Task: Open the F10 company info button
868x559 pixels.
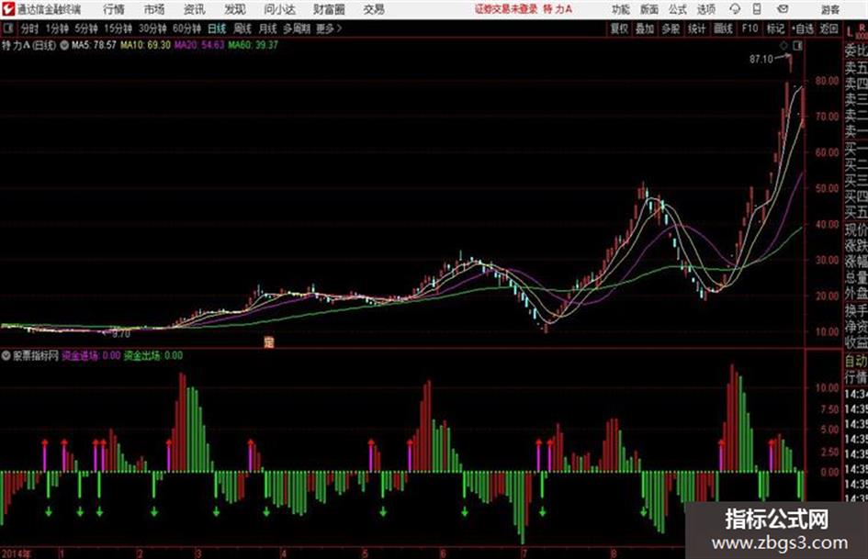Action: point(750,28)
